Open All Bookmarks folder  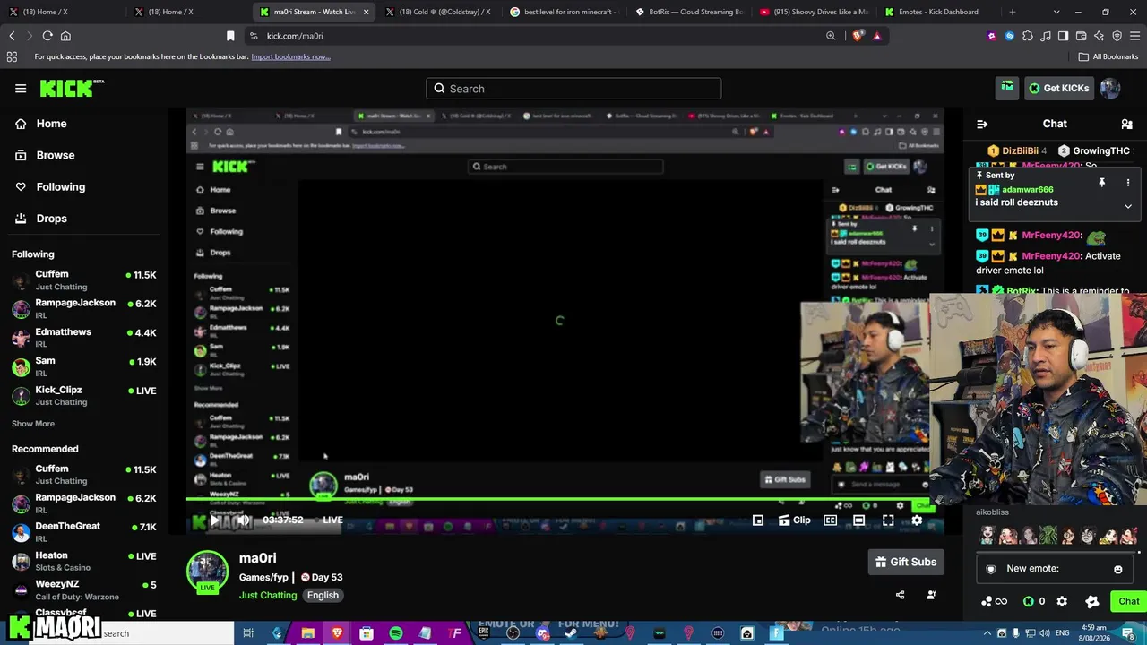[x=1108, y=56]
